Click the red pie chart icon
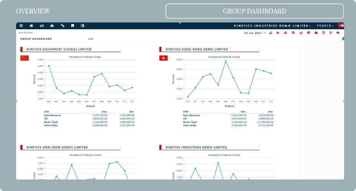This screenshot has height=191, width=356. 308,33
